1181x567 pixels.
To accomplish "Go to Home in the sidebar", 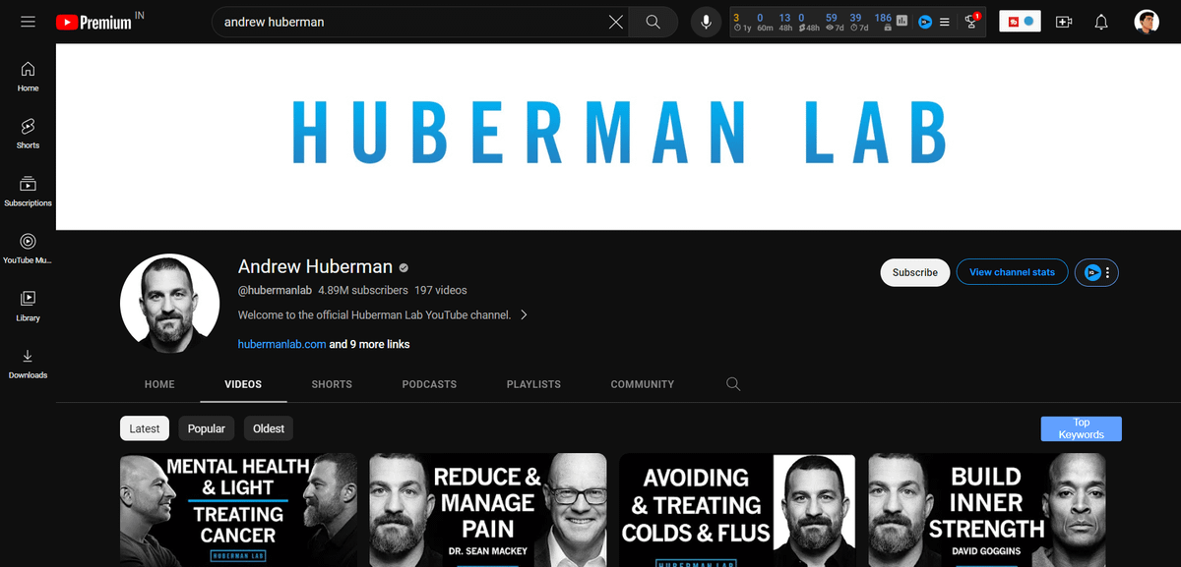I will [x=28, y=76].
